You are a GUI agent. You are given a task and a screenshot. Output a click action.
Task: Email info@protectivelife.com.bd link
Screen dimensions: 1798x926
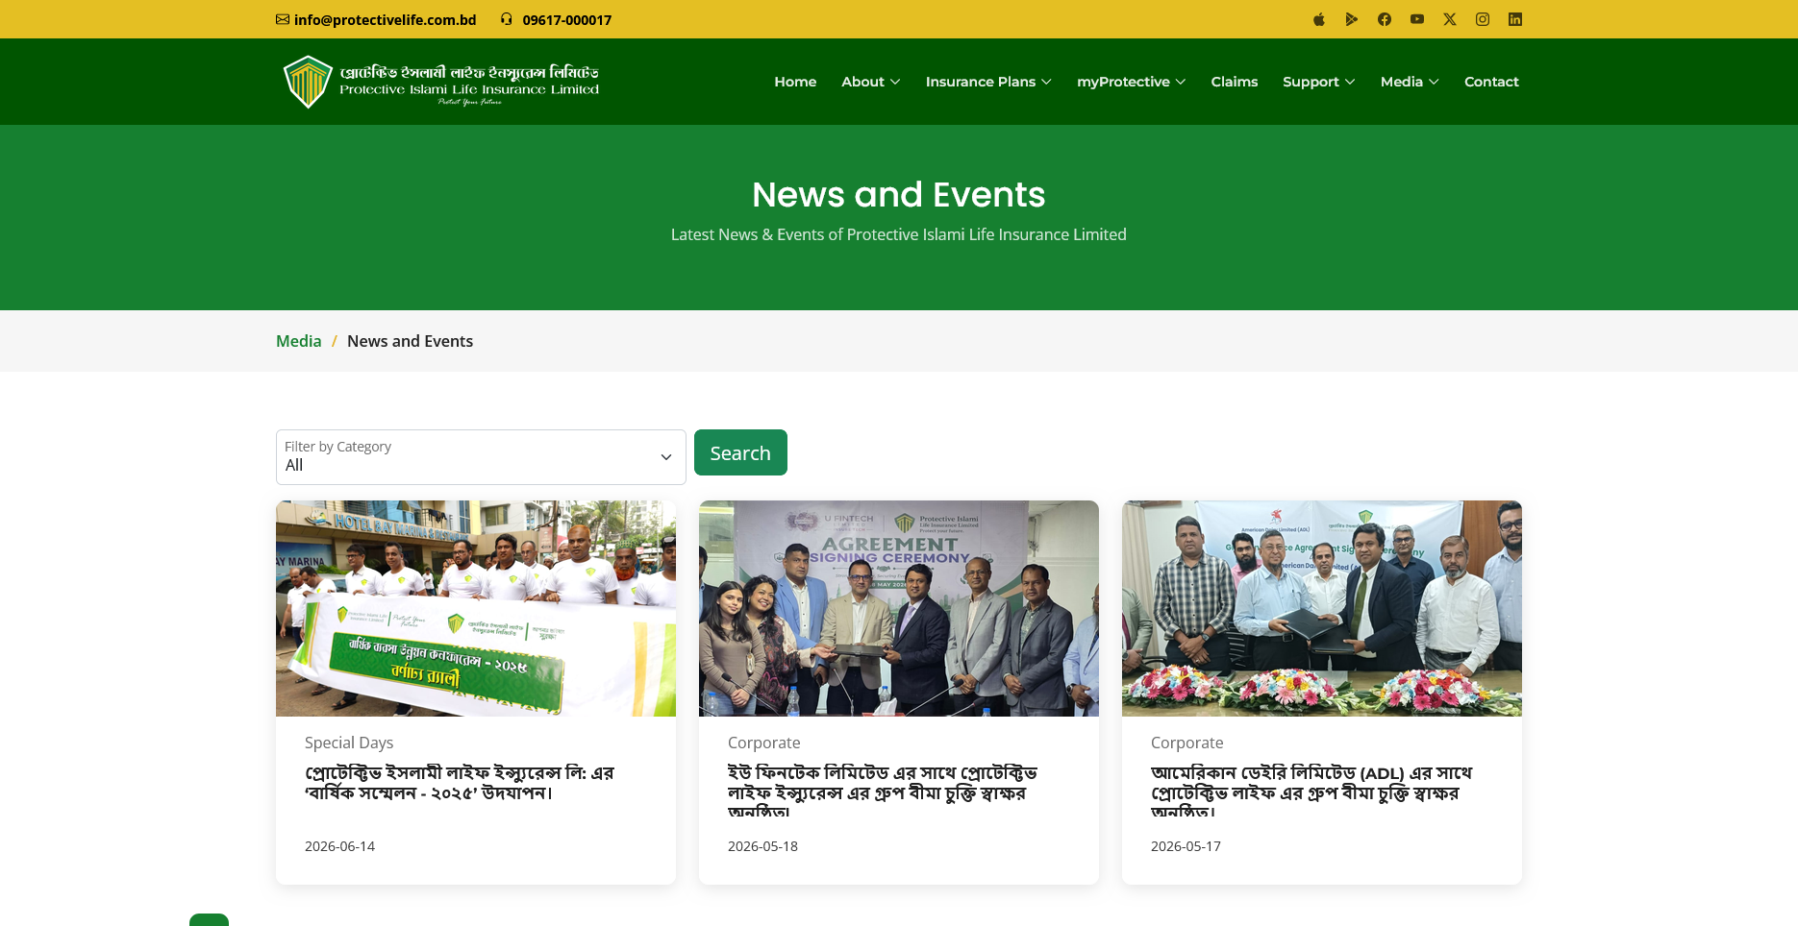click(x=386, y=19)
